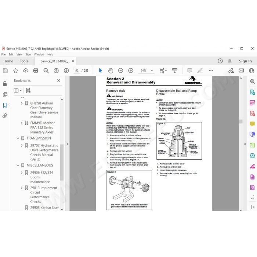Screen dimensions: 257x257
Task: Open Fill & Sign pen tool in right pane
Action: 253,166
